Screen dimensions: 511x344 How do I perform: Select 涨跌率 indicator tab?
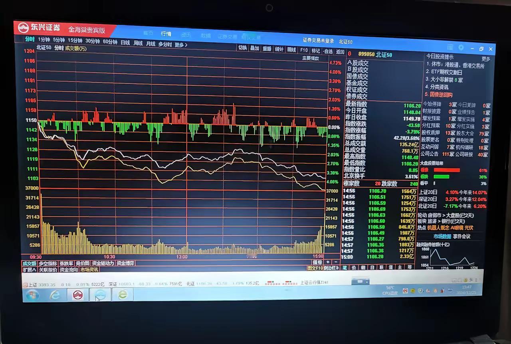[66, 263]
